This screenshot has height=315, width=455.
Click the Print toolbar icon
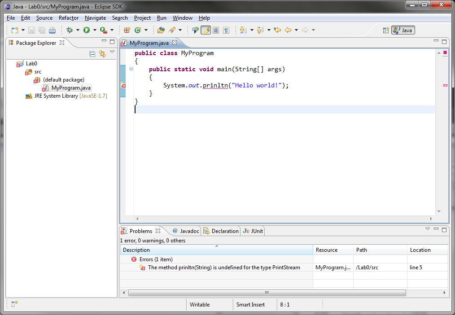click(x=52, y=30)
